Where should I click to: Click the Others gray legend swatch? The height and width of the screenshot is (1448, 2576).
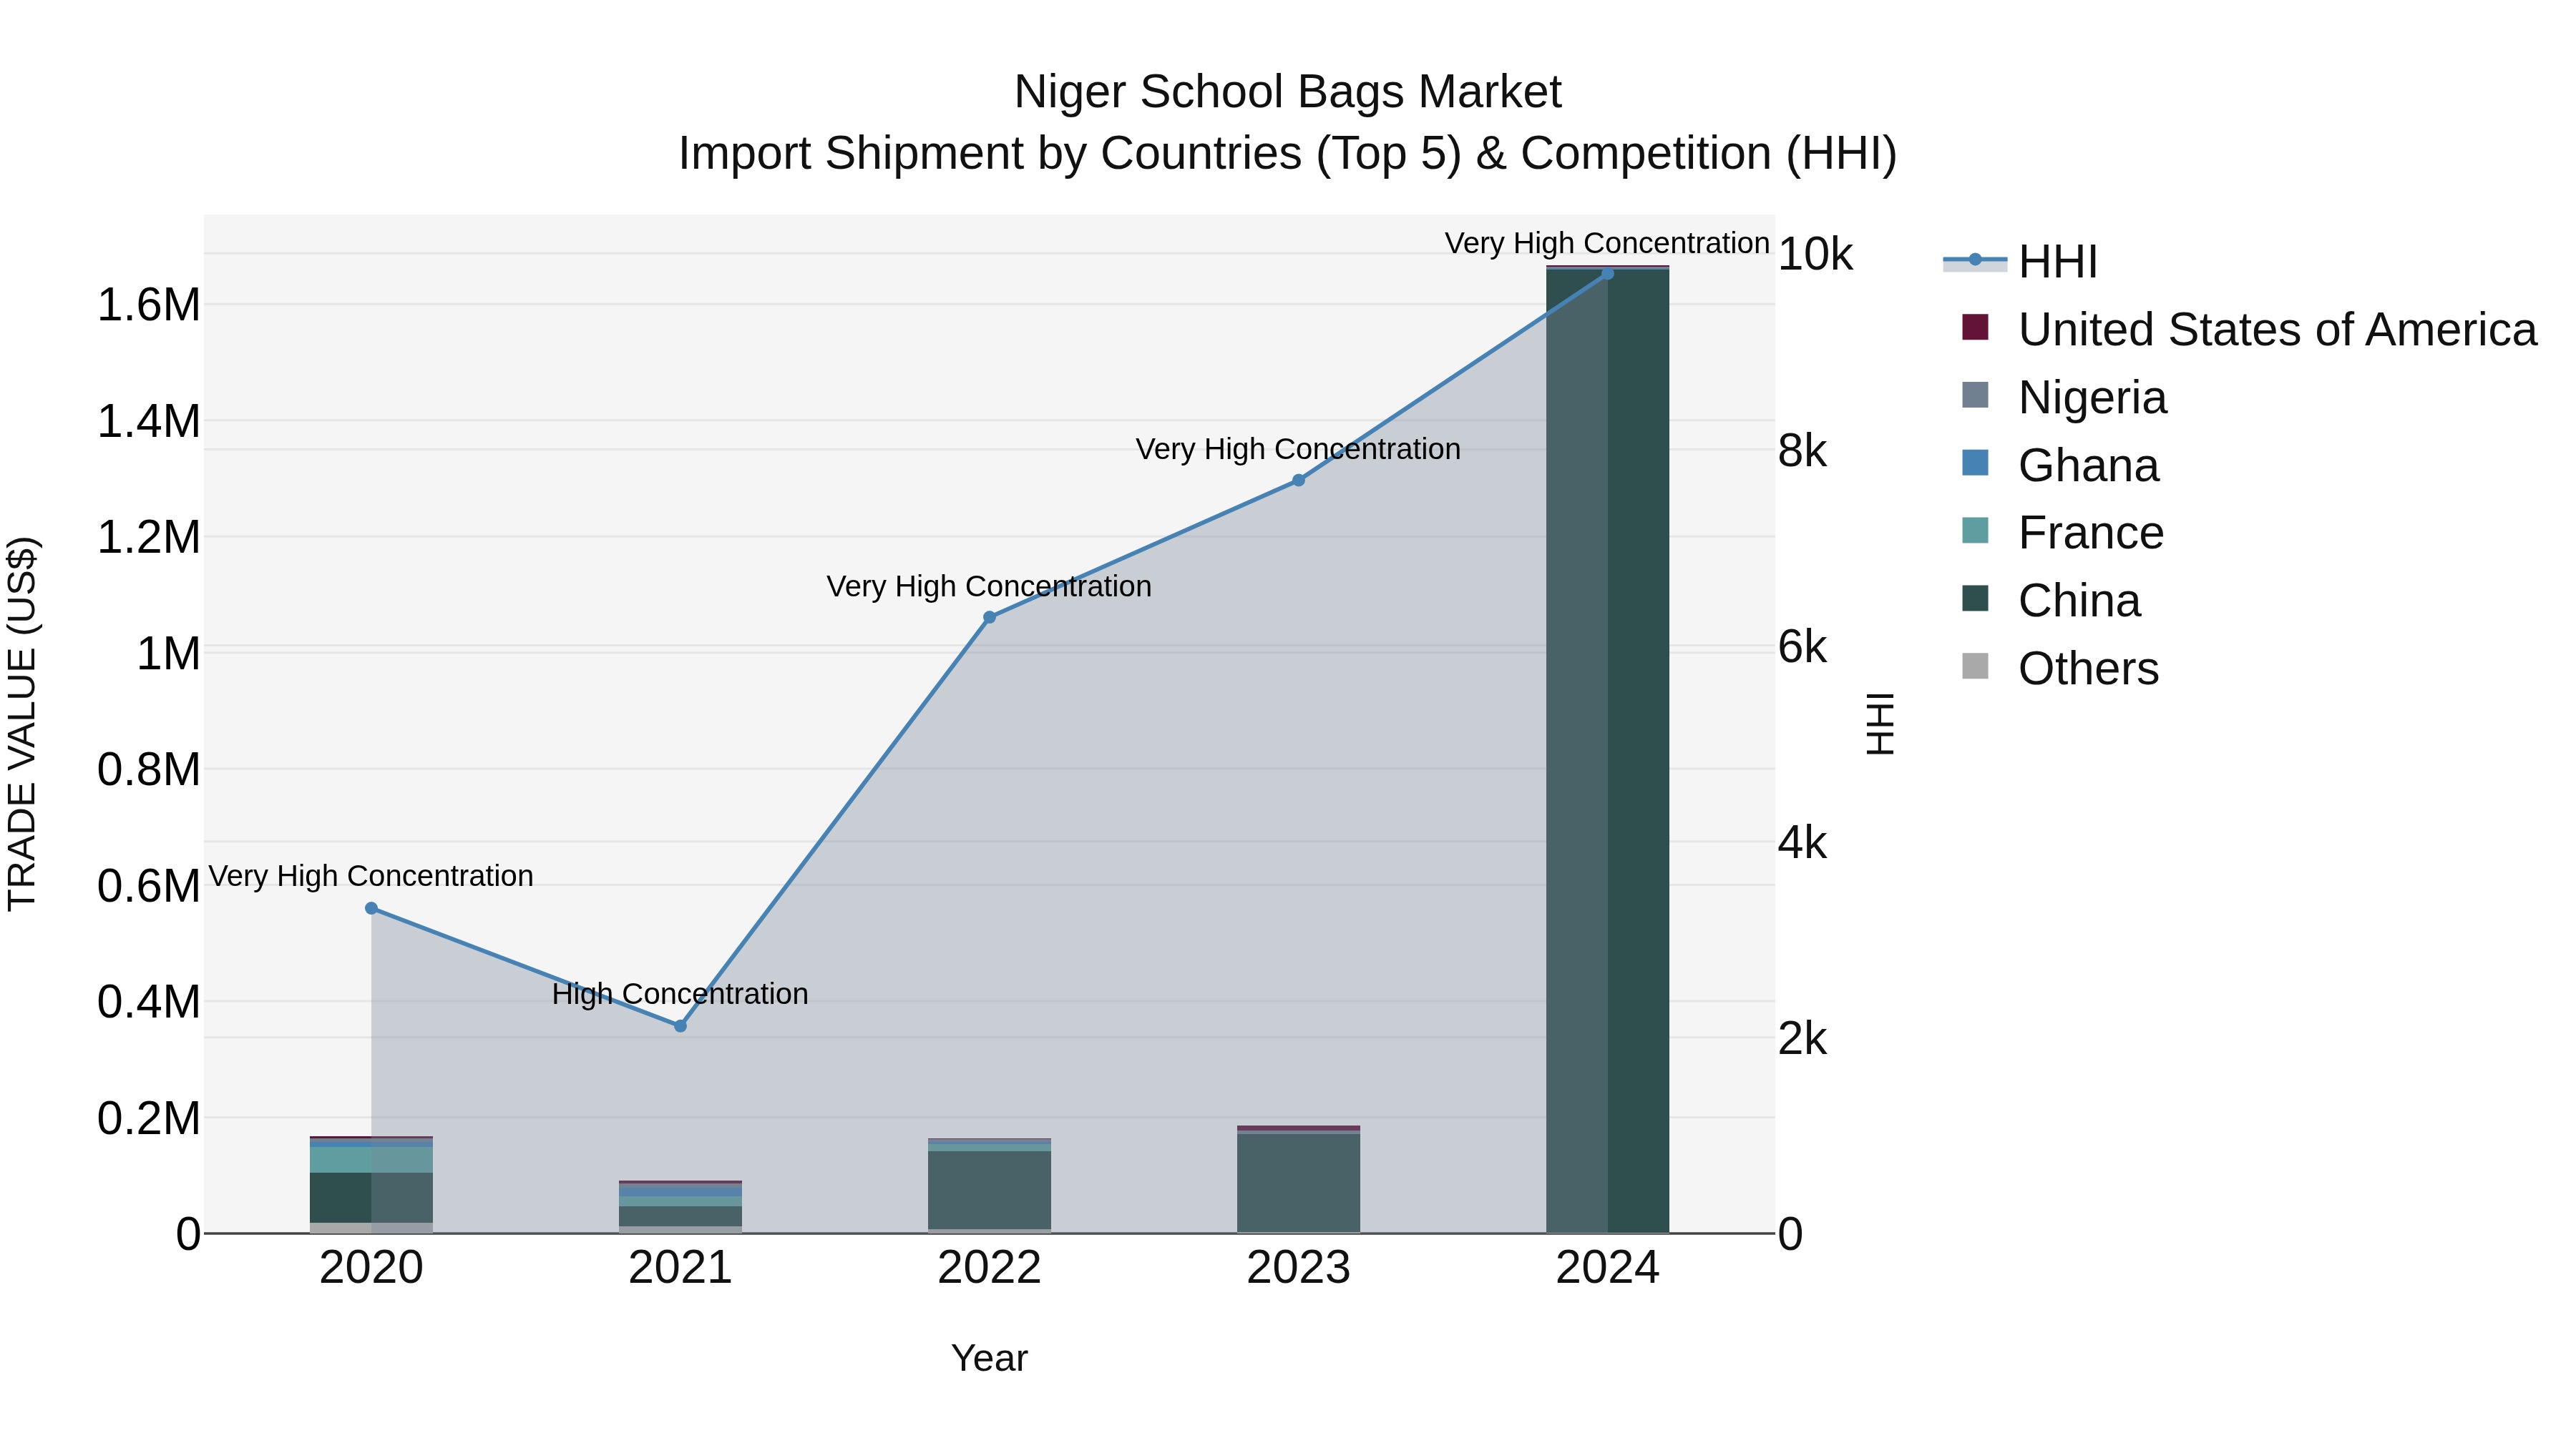point(1975,666)
